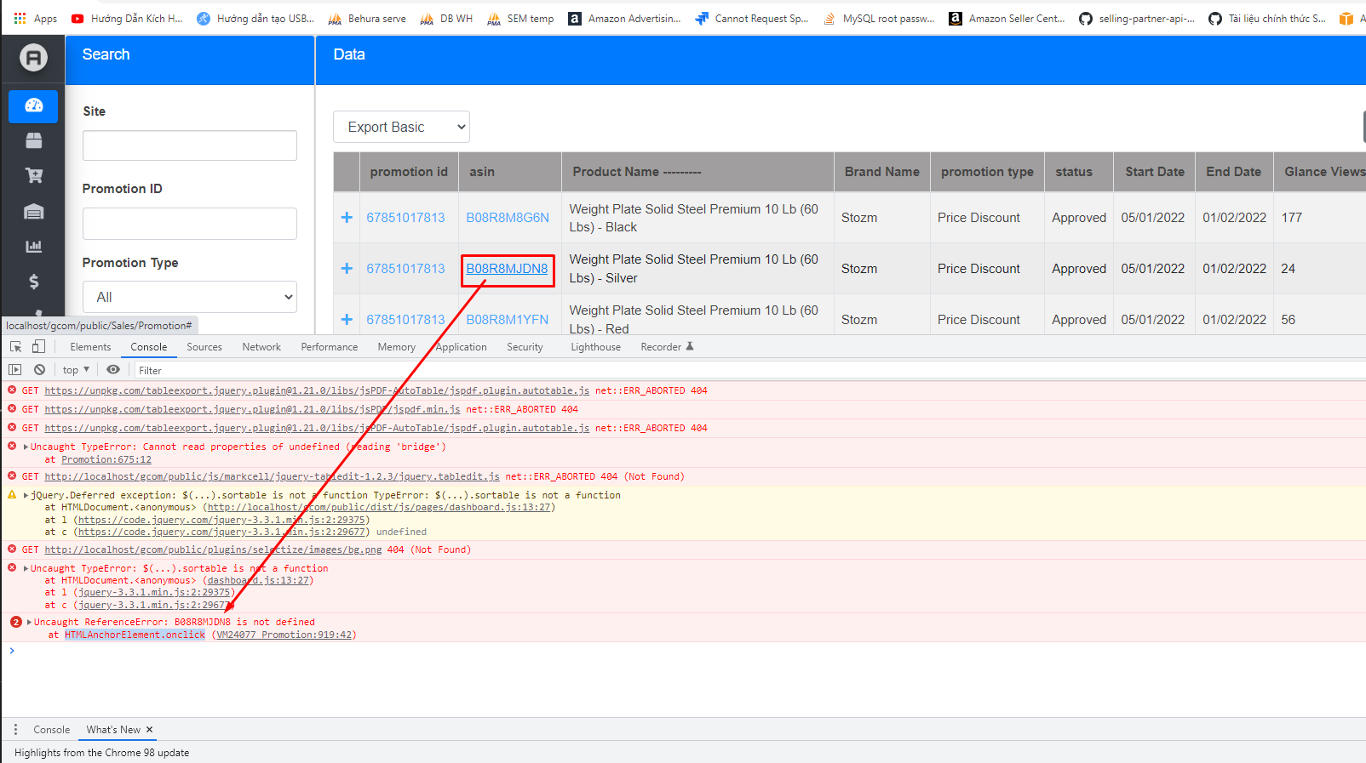Open the Amazon Seller Central bookmark

tap(1007, 18)
